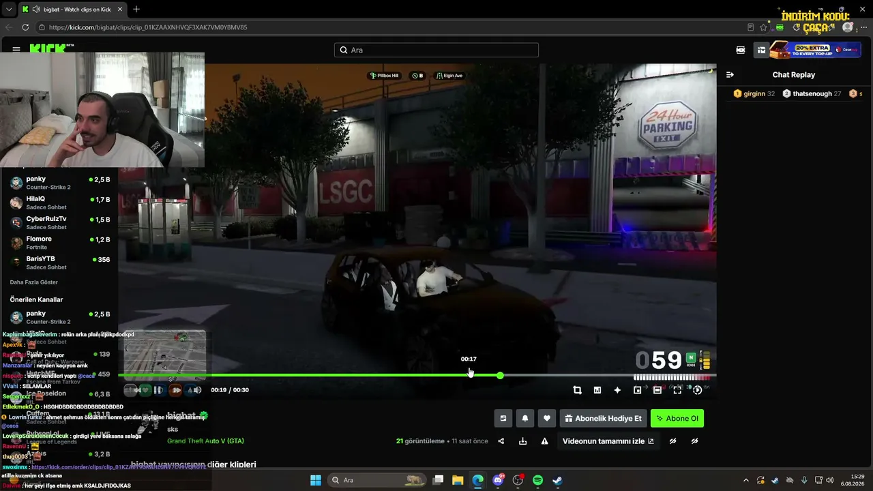Open the 20% Extra top-up banner
The height and width of the screenshot is (491, 873).
coord(815,50)
